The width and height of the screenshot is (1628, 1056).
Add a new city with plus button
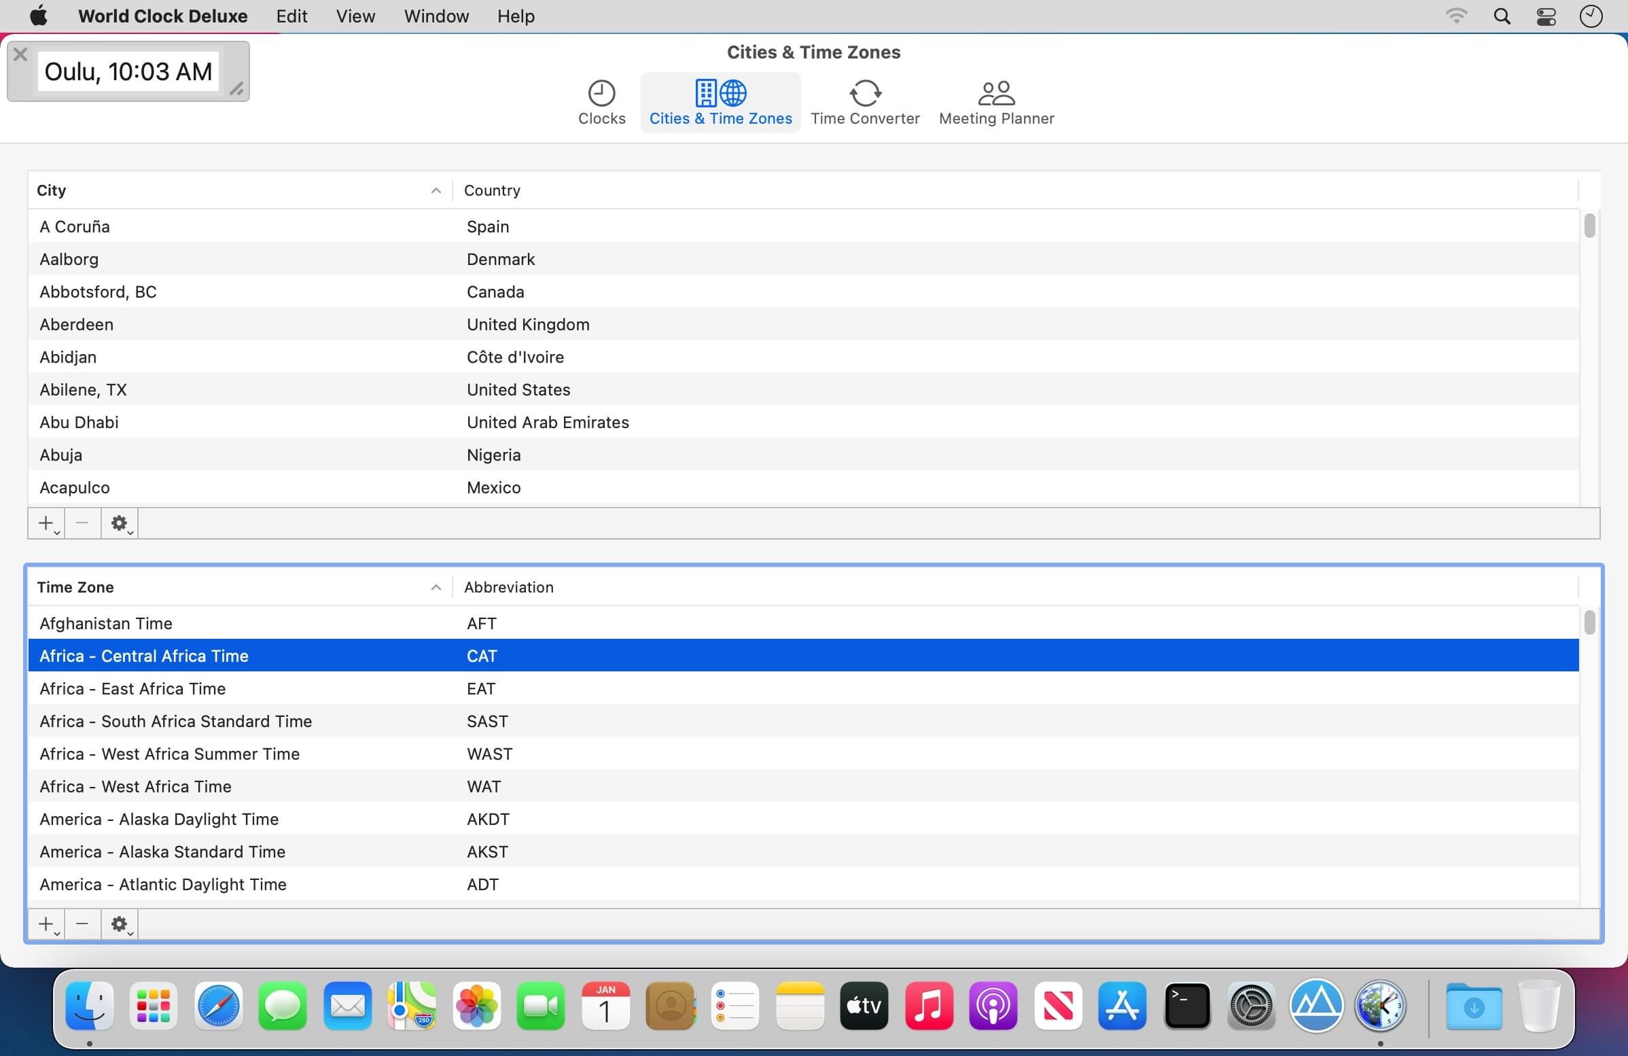tap(46, 523)
